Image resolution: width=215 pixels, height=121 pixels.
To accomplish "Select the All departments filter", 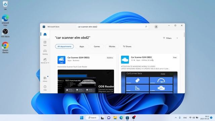I will tap(64, 46).
